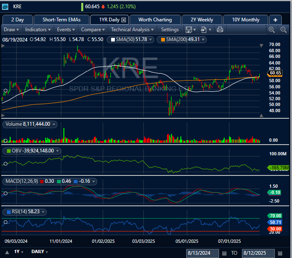
Task: Click the zoom out magnifier icon
Action: [283, 30]
